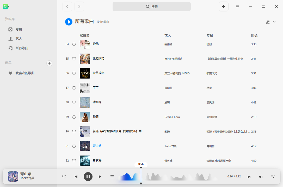Screen dimensions: 283x187
Task: Select the song title 佩拉很忙
Action: pyautogui.click(x=98, y=58)
